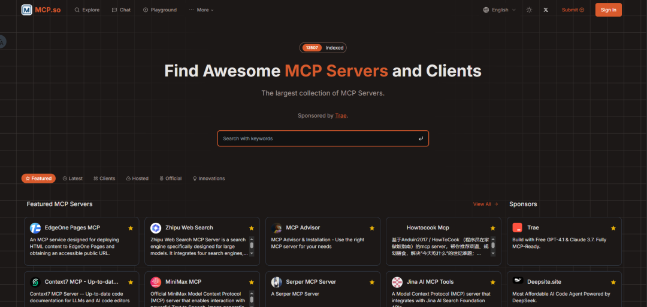Toggle star on Howtocook Mcp card

pyautogui.click(x=492, y=228)
